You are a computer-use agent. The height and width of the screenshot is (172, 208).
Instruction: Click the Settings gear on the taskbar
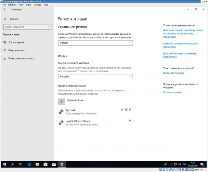click(62, 164)
